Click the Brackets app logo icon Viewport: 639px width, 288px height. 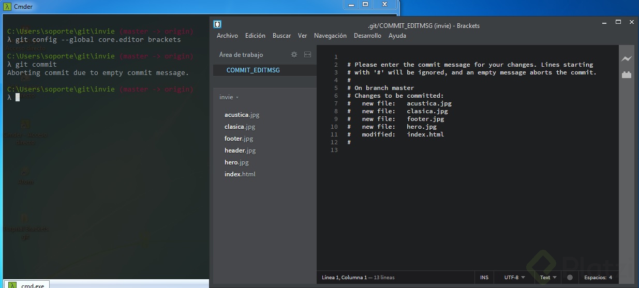click(217, 24)
